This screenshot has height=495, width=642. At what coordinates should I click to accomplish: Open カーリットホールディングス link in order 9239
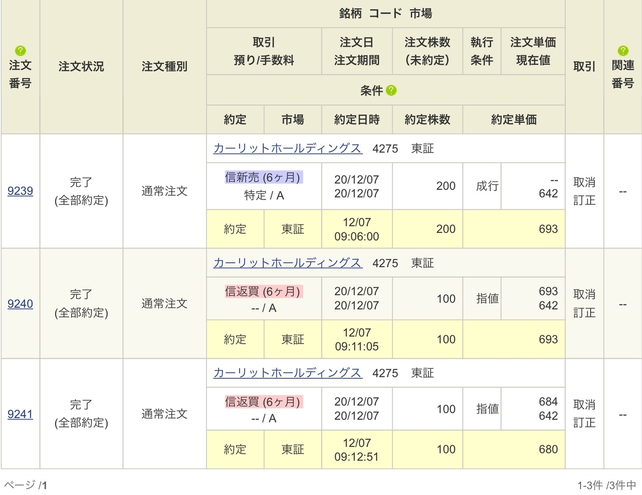pos(287,149)
